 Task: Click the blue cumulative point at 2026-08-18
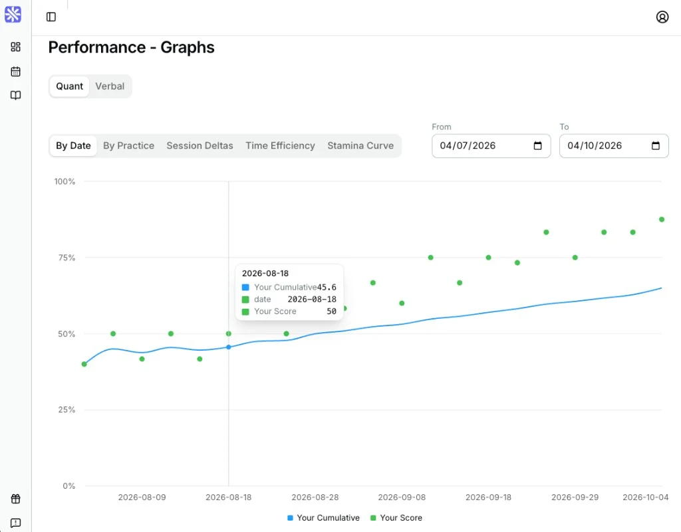point(229,347)
